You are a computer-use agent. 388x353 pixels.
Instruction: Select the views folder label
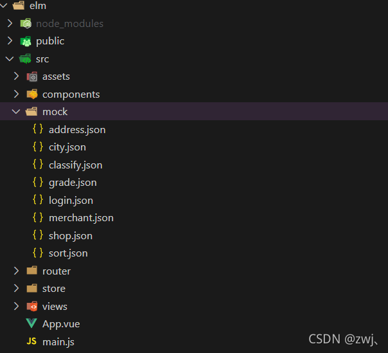[55, 307]
